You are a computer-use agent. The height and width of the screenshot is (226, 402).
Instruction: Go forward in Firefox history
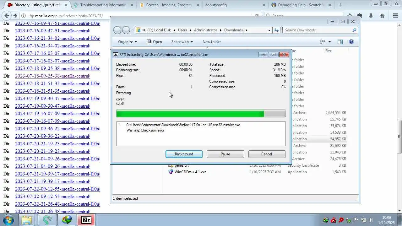(x=15, y=16)
